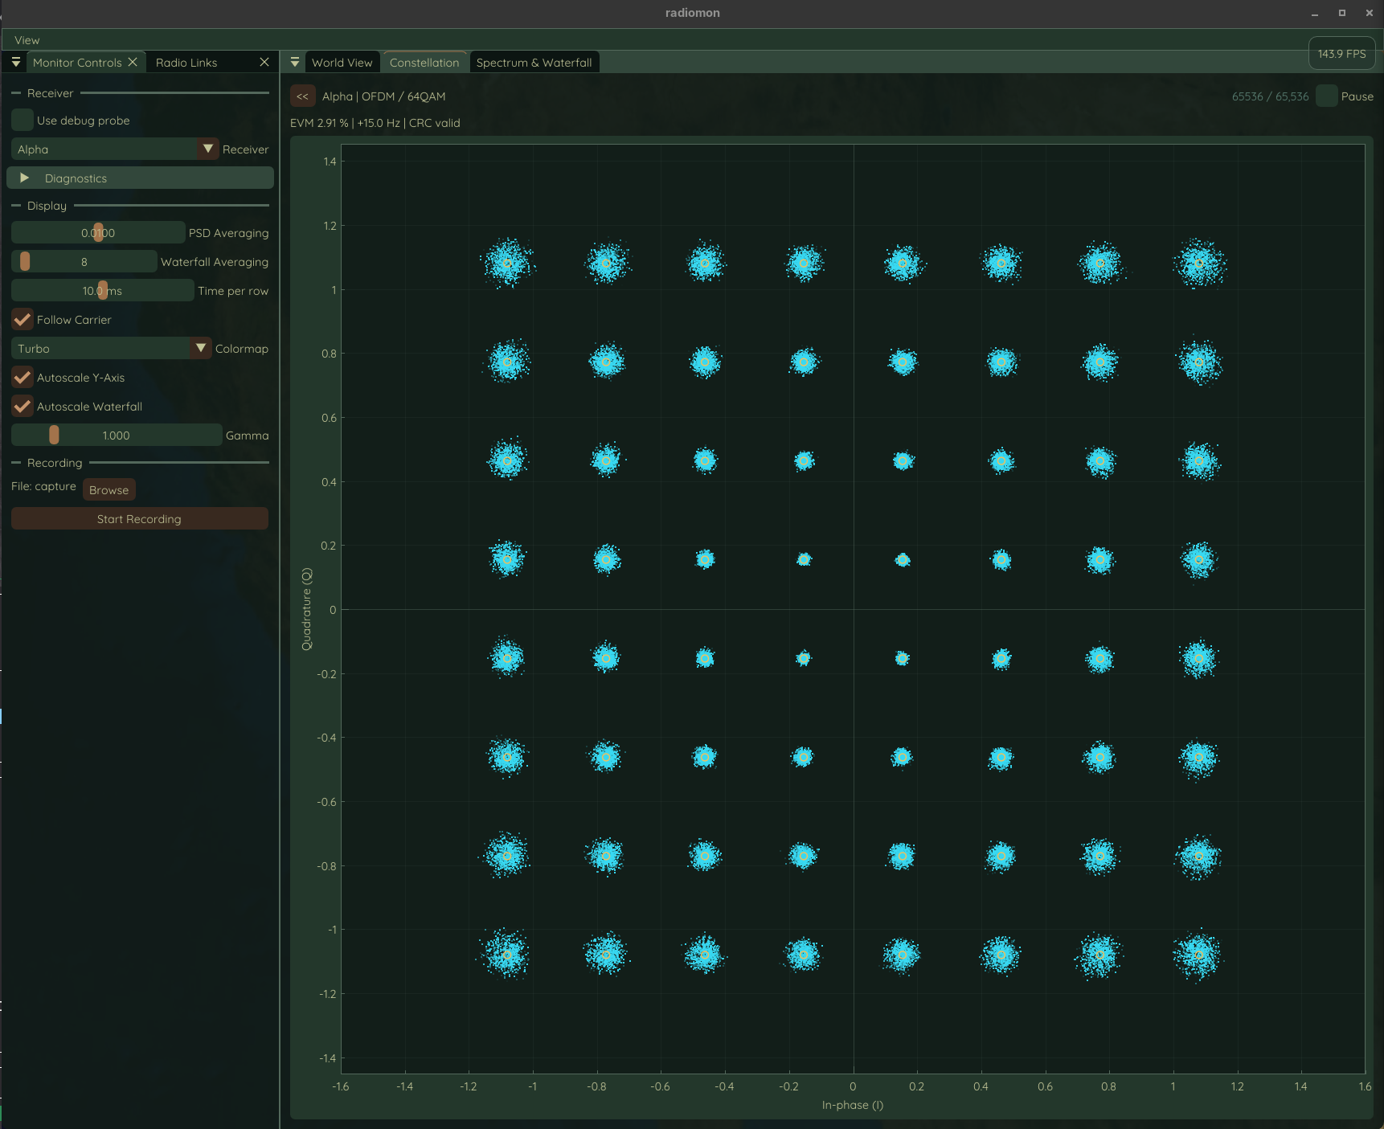Image resolution: width=1384 pixels, height=1129 pixels.
Task: Toggle Autoscale Waterfall checkbox
Action: pyautogui.click(x=23, y=407)
